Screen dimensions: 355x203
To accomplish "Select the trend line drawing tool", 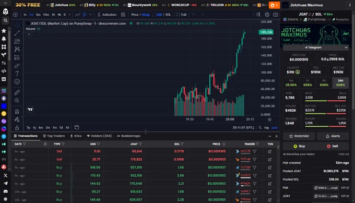I will point(17,33).
